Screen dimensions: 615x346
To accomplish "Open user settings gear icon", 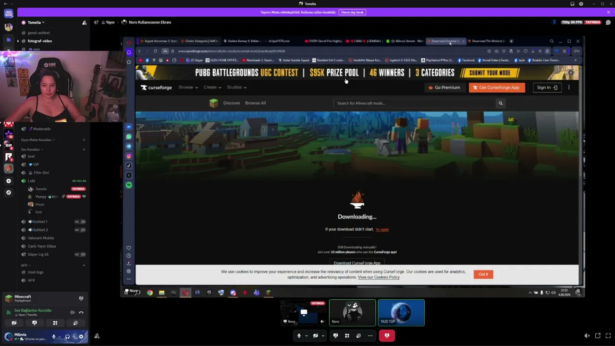I will click(81, 336).
